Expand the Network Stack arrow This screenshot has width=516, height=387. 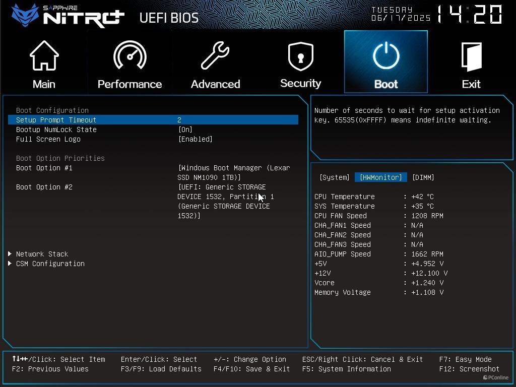click(10, 254)
